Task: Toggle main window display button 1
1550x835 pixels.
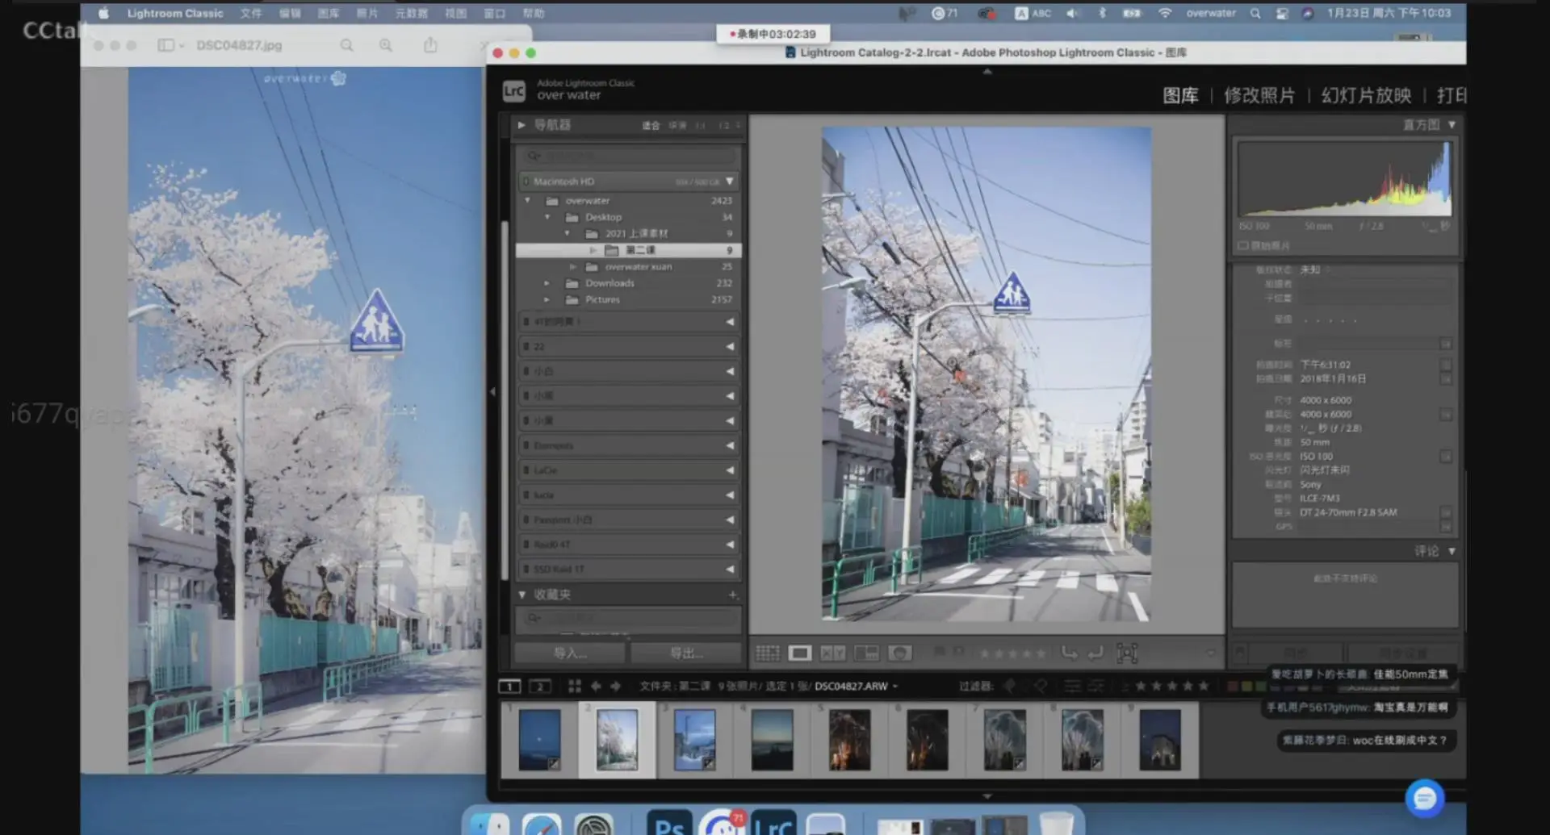Action: [x=509, y=686]
